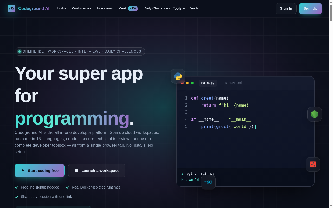Click terminal command '$ python main.py'
This screenshot has width=333, height=208.
(198, 173)
